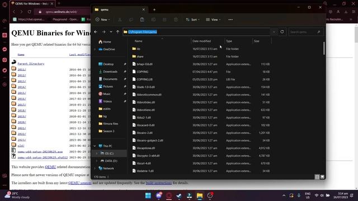The image size is (358, 201).
Task: Open Pictures in Explorer sidebar
Action: click(x=106, y=87)
